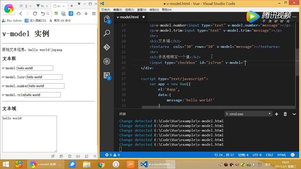Add a new terminal with plus icon

click(277, 114)
